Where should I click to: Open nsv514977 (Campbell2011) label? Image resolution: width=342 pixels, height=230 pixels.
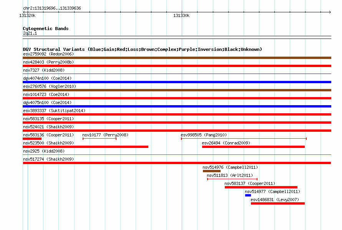tap(272, 191)
